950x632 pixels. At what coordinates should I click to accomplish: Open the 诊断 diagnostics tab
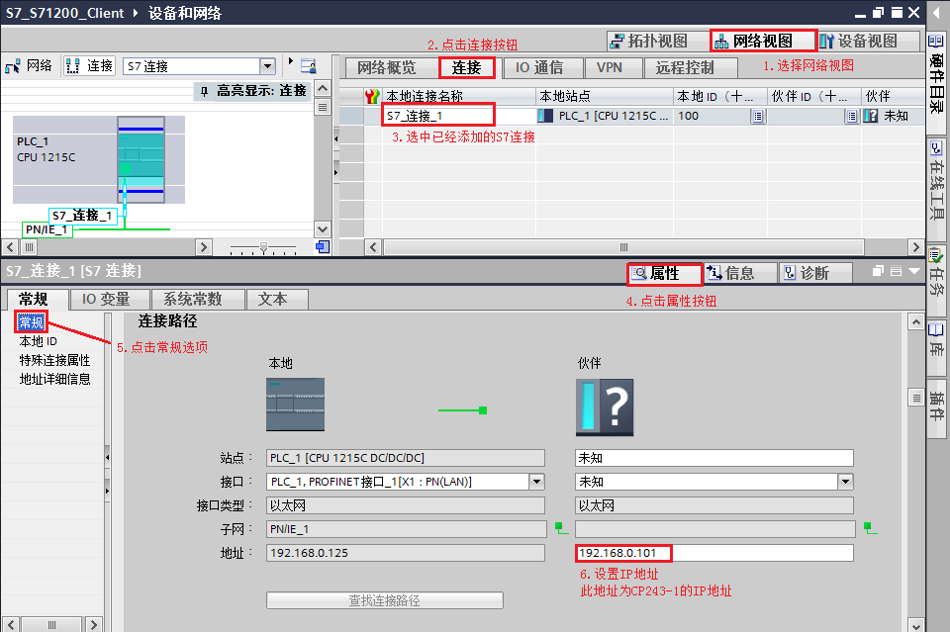pyautogui.click(x=814, y=274)
